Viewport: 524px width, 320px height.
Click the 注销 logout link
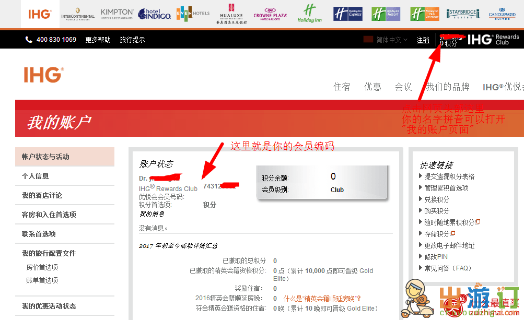click(423, 40)
